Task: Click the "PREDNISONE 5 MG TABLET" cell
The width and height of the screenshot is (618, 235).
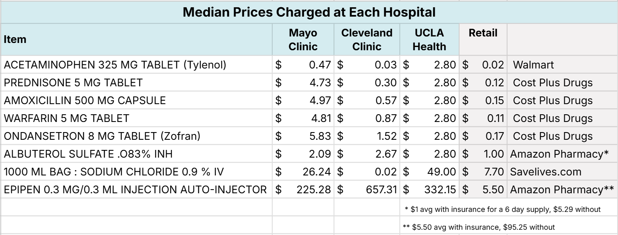Action: click(x=74, y=83)
